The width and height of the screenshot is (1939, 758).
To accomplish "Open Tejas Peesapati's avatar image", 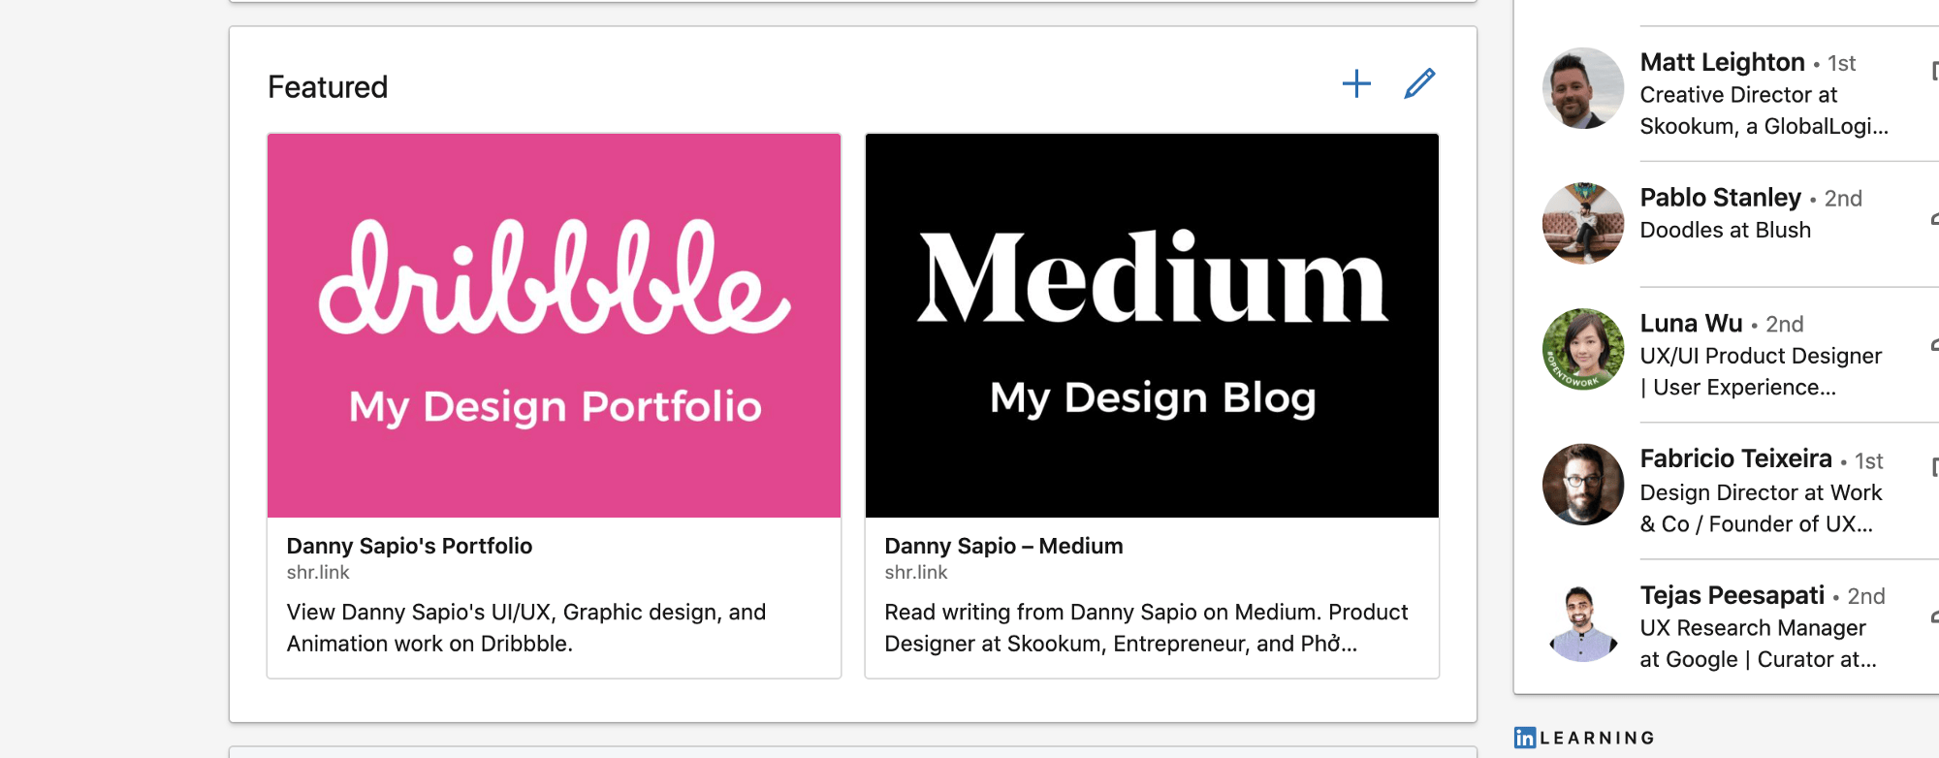I will (1582, 621).
